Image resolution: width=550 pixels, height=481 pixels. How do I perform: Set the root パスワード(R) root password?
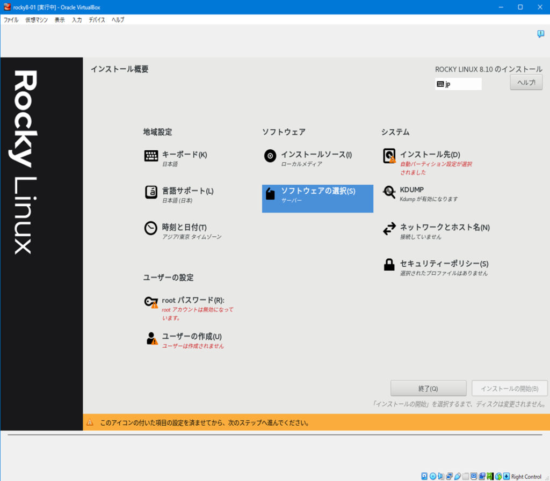189,308
